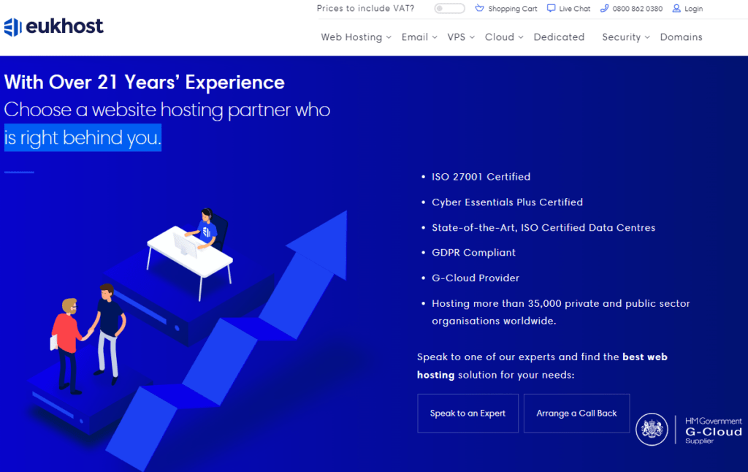
Task: Click the eukhost logo
Action: [x=53, y=27]
